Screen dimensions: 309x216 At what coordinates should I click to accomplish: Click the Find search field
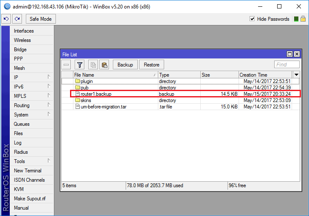(x=287, y=64)
